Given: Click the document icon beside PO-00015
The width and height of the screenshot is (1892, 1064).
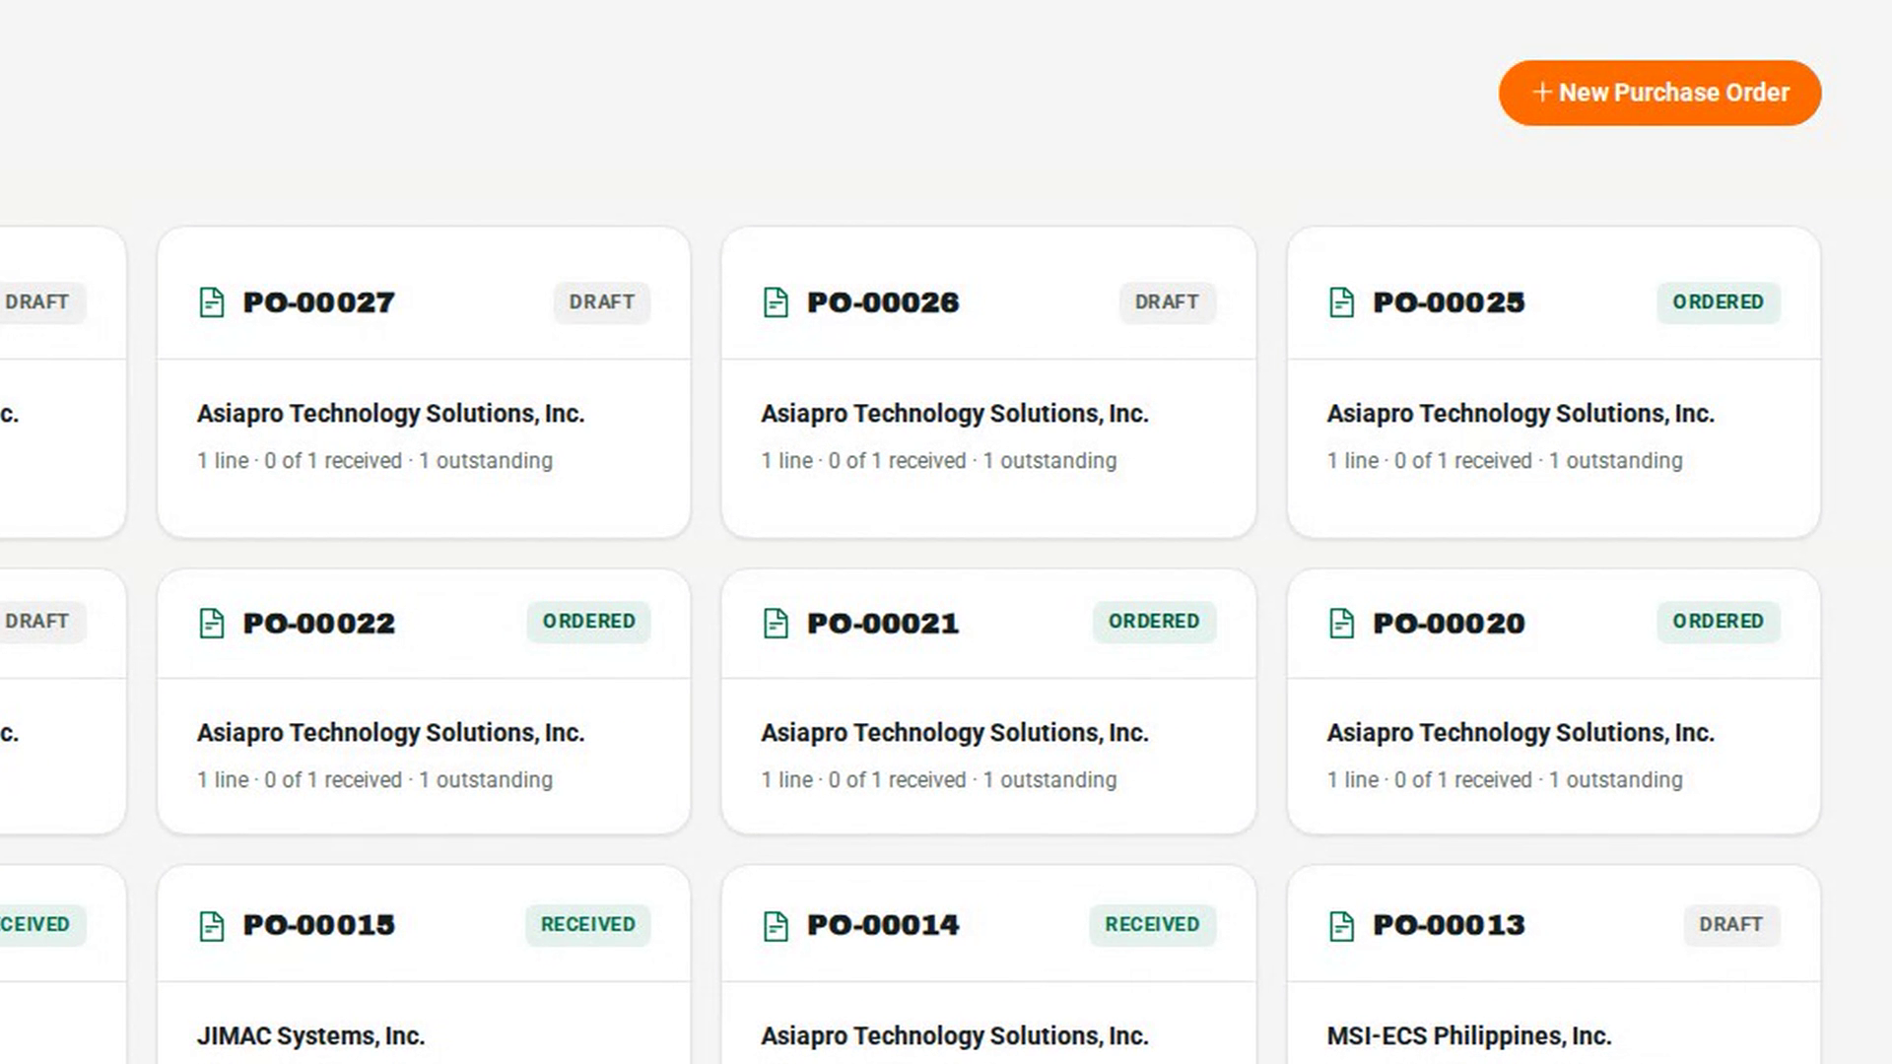Looking at the screenshot, I should [212, 926].
